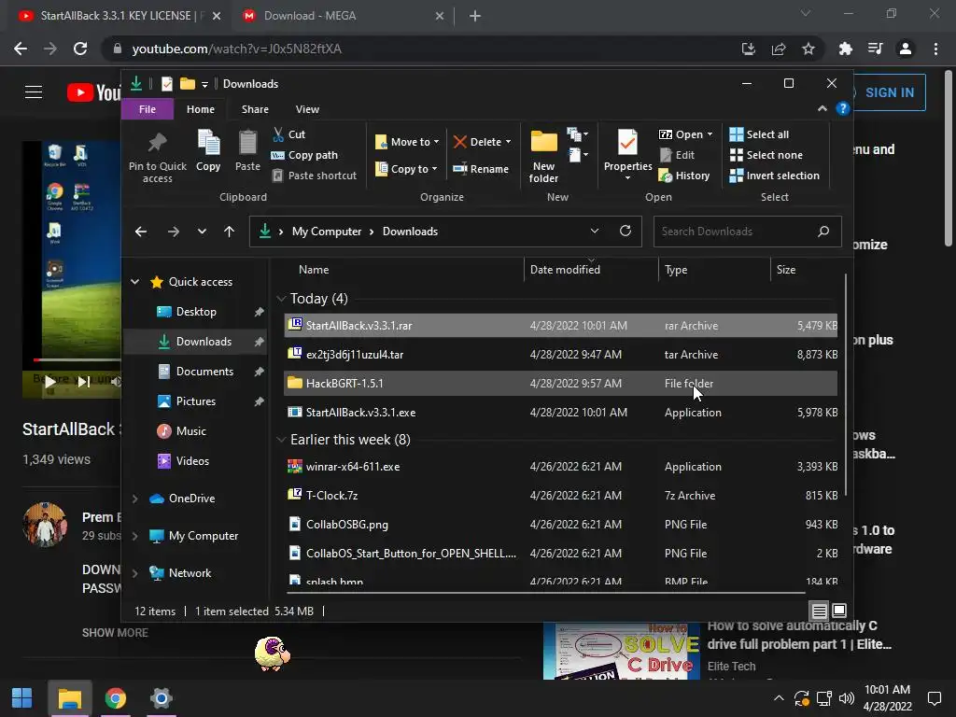Click Select none in ribbon
This screenshot has height=717, width=956.
tap(766, 155)
